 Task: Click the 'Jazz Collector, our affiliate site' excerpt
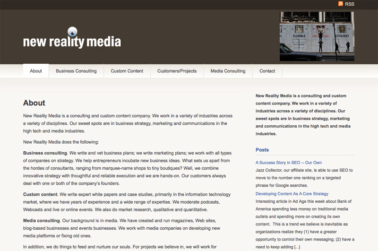click(x=304, y=178)
